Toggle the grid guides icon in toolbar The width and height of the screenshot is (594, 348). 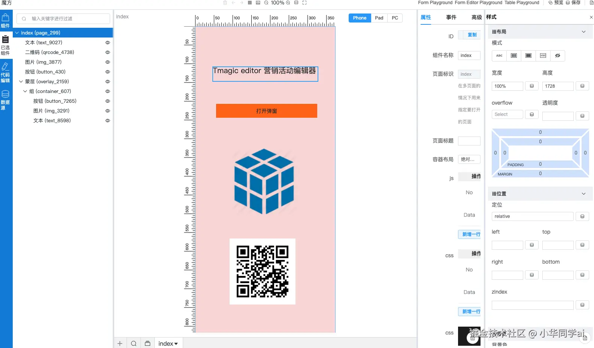[x=250, y=3]
